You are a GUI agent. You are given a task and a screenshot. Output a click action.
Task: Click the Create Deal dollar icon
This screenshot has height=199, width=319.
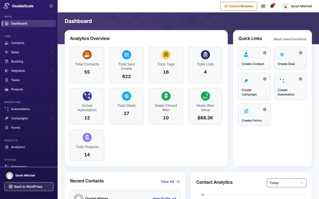[x=282, y=55]
